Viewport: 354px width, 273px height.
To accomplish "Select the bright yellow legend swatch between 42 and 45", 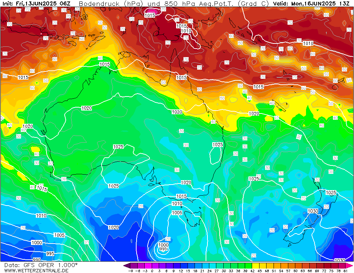I will pos(256,265).
